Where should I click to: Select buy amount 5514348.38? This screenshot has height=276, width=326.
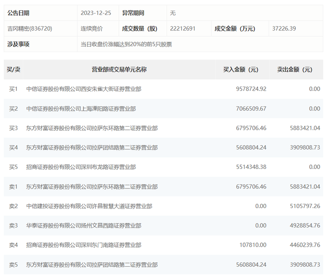coord(251,167)
